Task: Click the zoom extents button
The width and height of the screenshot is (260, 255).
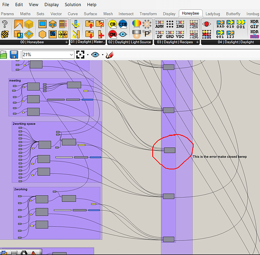Action: pos(80,55)
